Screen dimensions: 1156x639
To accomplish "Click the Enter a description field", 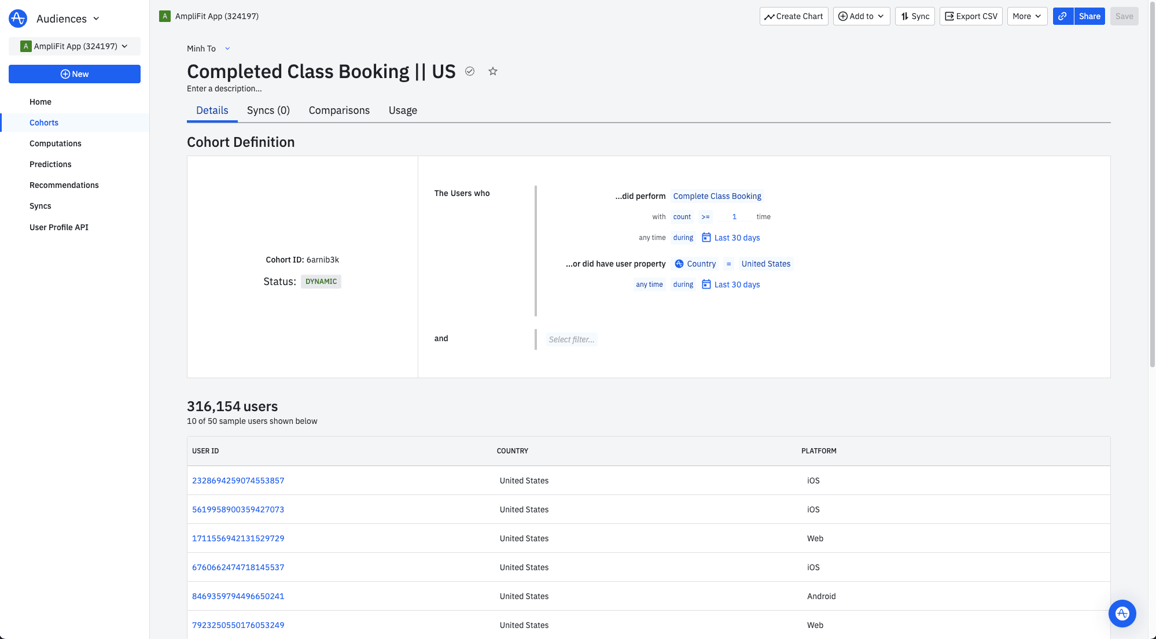I will click(x=224, y=88).
